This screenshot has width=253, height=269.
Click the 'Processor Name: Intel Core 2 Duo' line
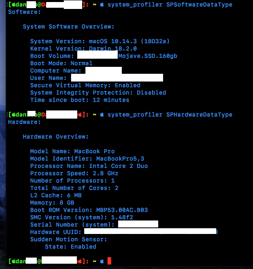coord(89,166)
